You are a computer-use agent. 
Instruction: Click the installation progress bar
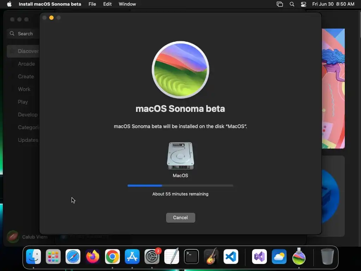(x=180, y=186)
